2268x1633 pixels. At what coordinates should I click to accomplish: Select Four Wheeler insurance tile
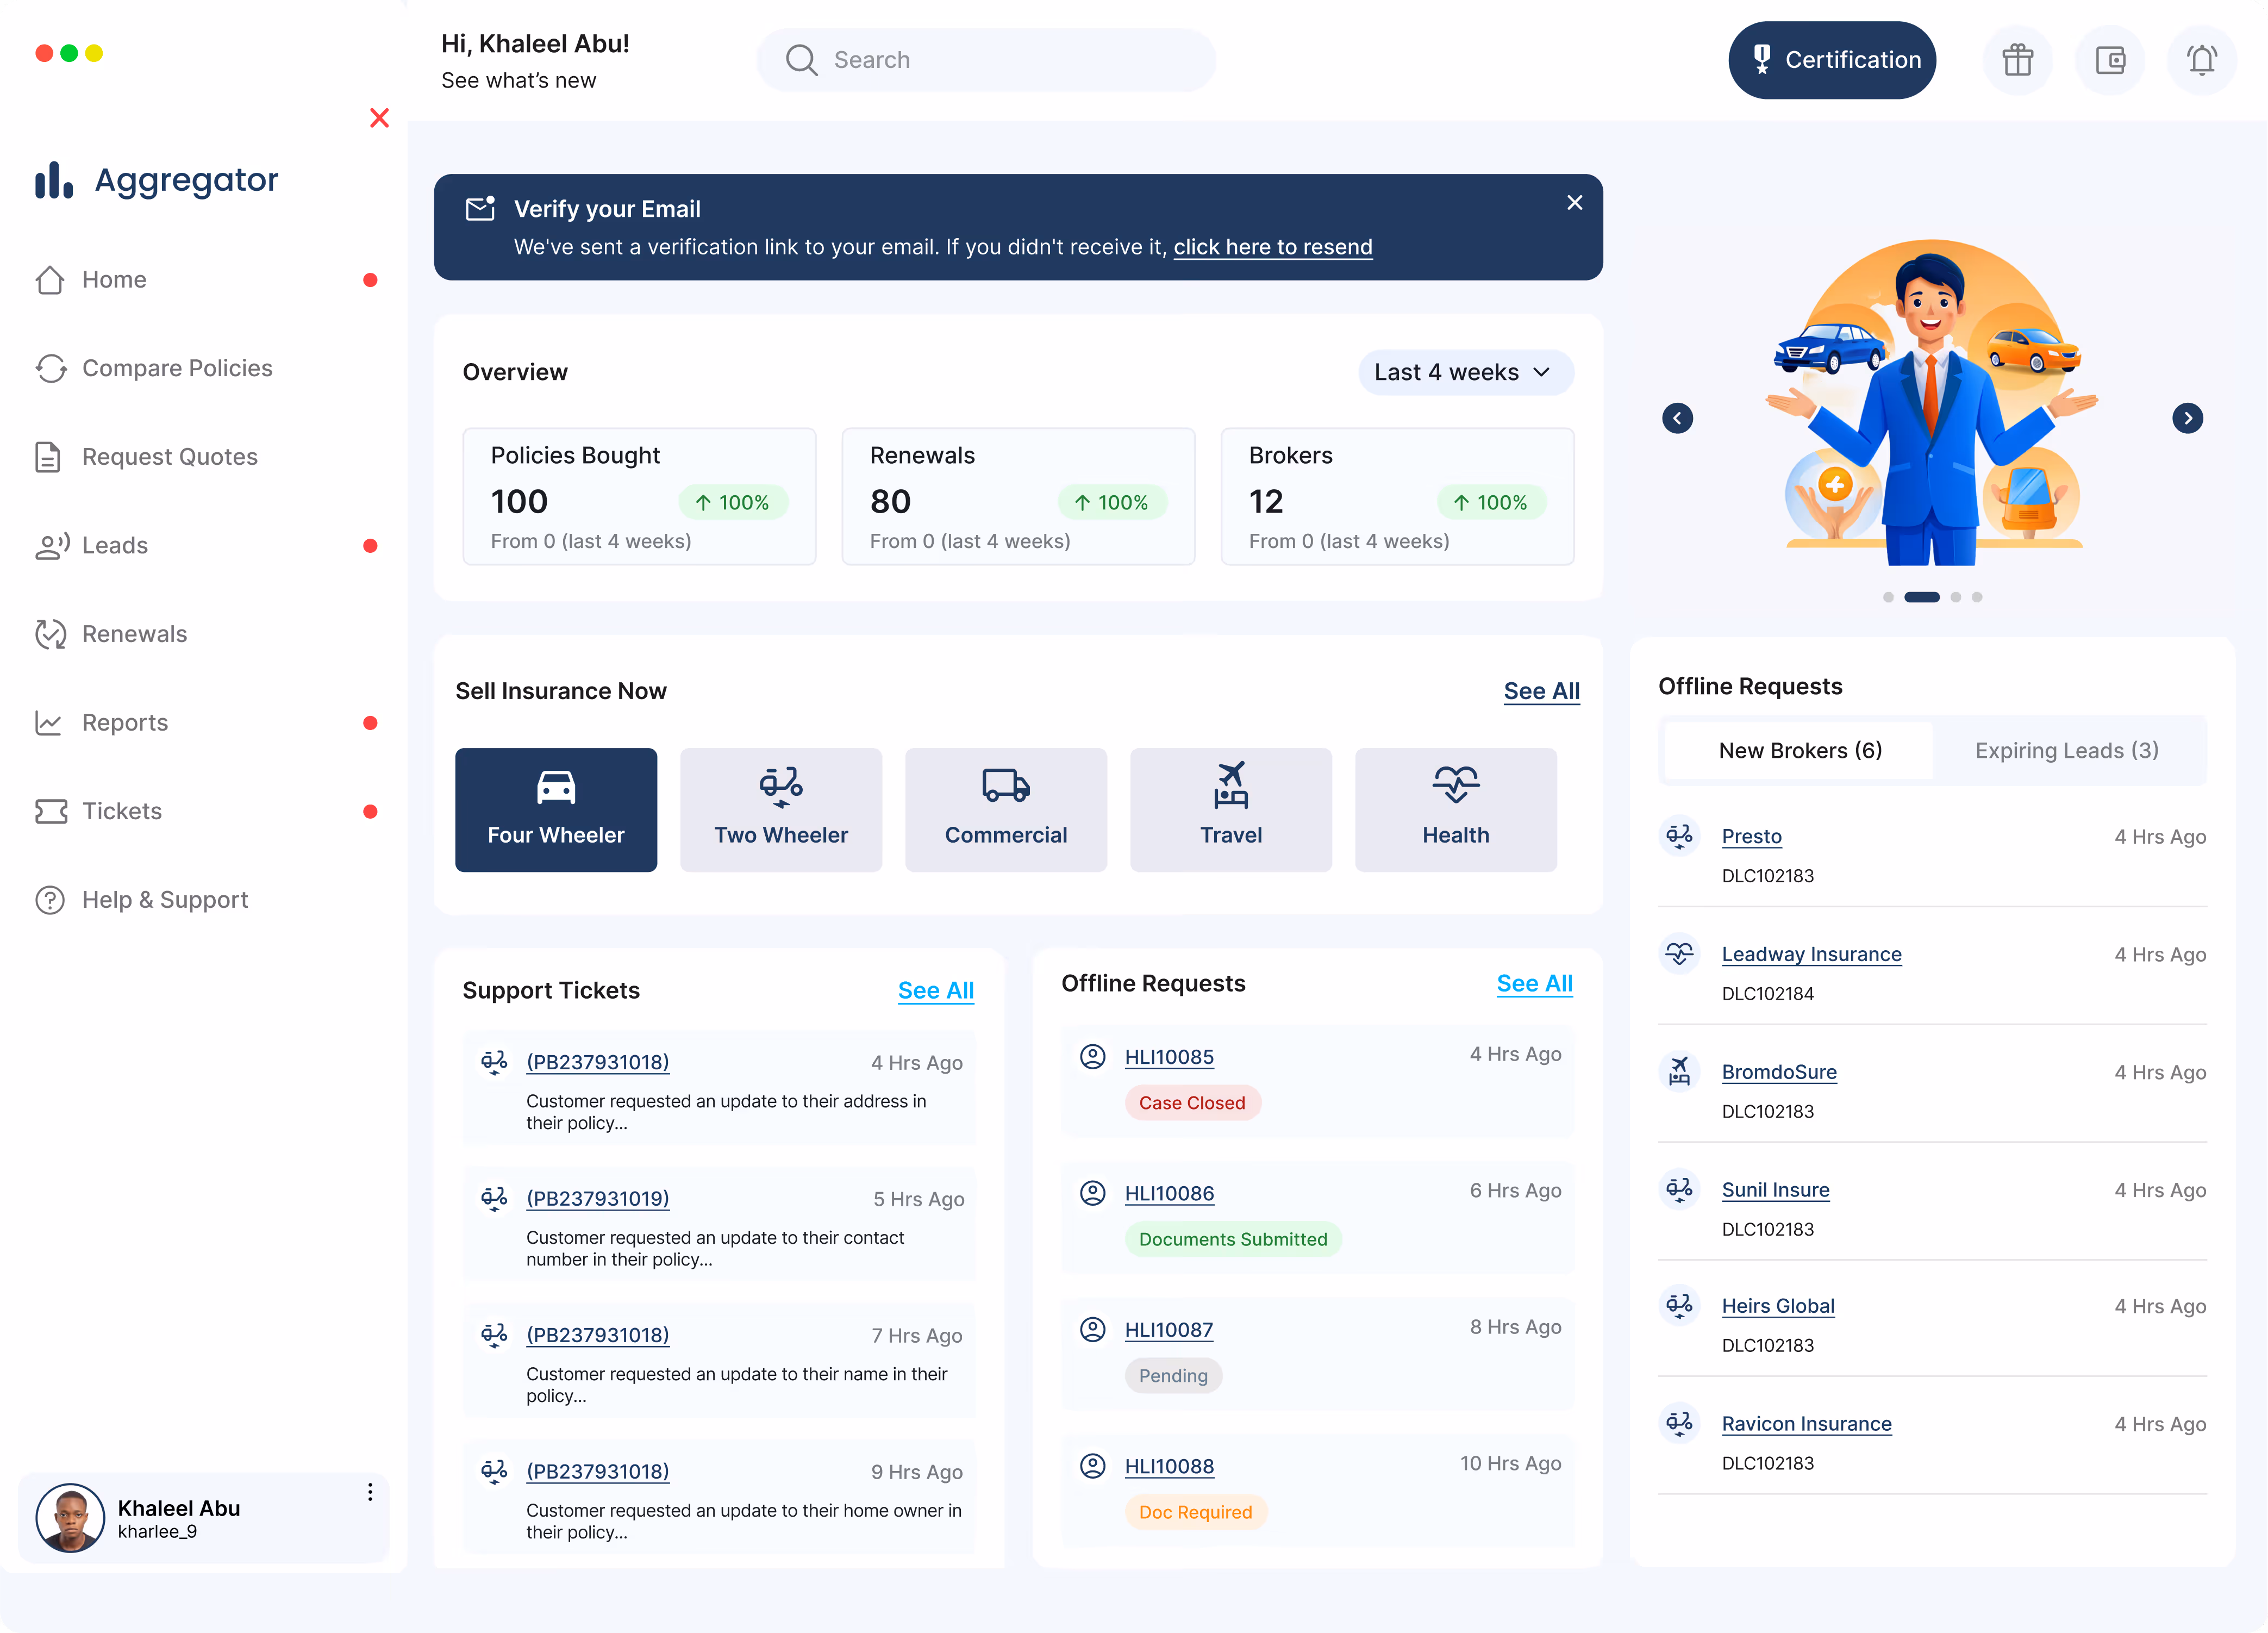556,810
